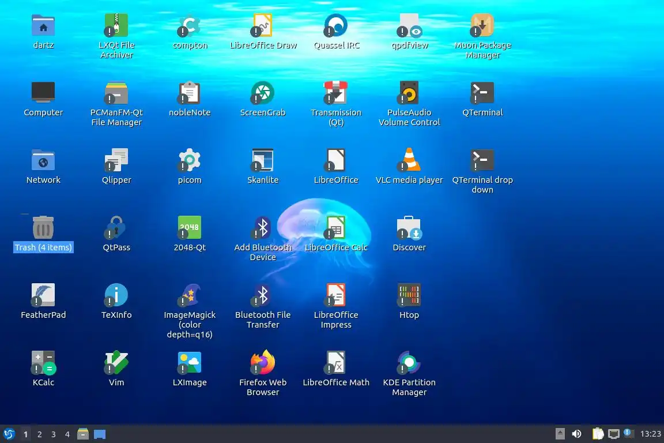The width and height of the screenshot is (664, 443).
Task: Launch LXImage from the desktop
Action: click(190, 362)
